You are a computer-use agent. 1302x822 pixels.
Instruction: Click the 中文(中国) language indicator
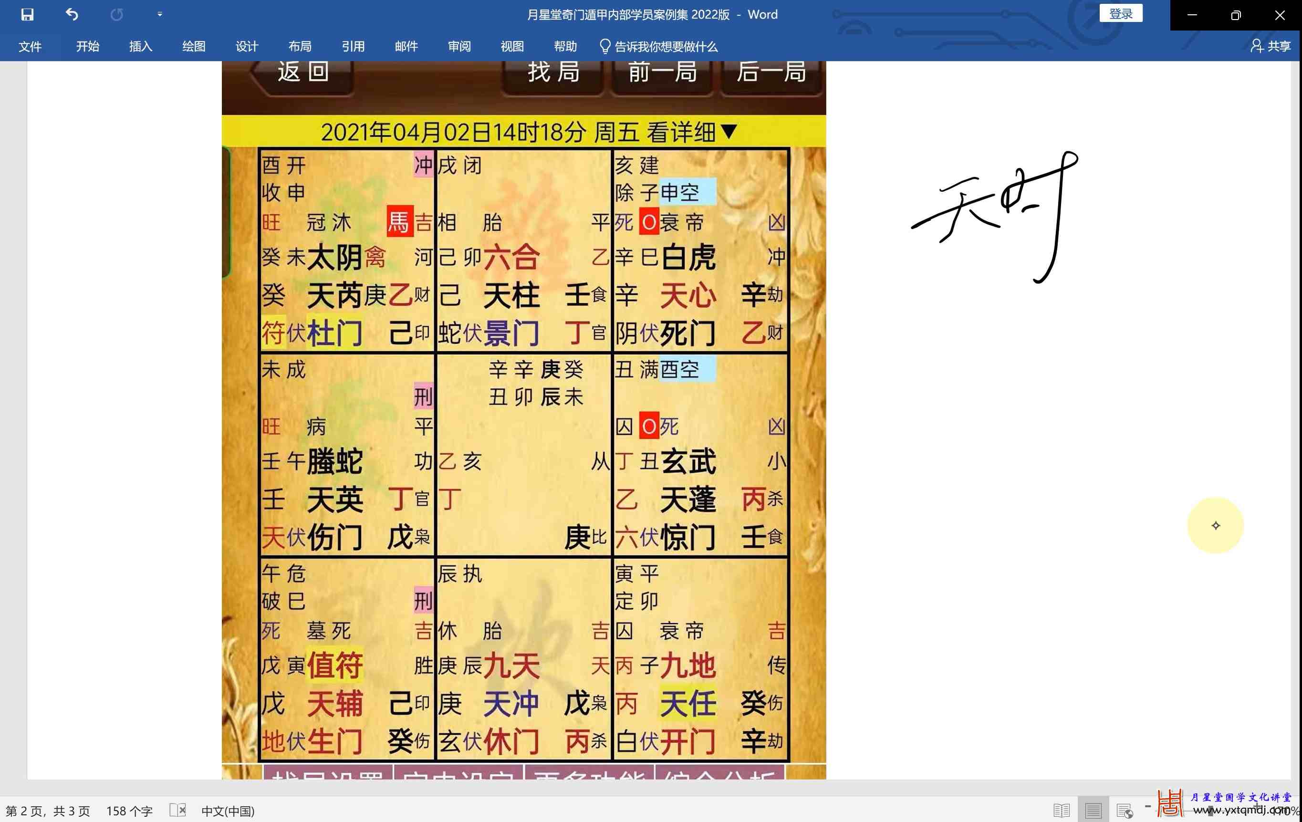click(x=228, y=811)
